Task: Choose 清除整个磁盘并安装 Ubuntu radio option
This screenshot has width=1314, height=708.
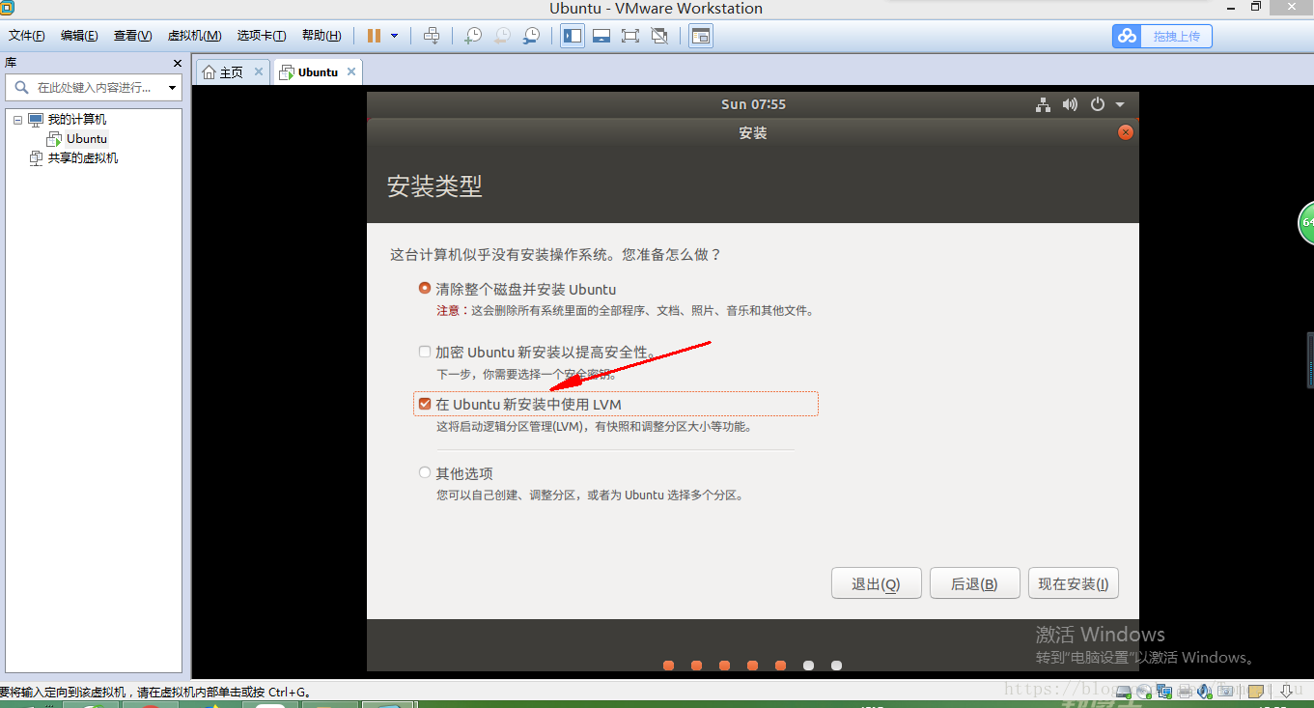Action: click(x=425, y=288)
